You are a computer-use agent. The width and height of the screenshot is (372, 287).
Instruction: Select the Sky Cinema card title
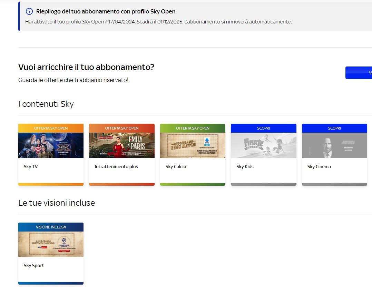[319, 166]
